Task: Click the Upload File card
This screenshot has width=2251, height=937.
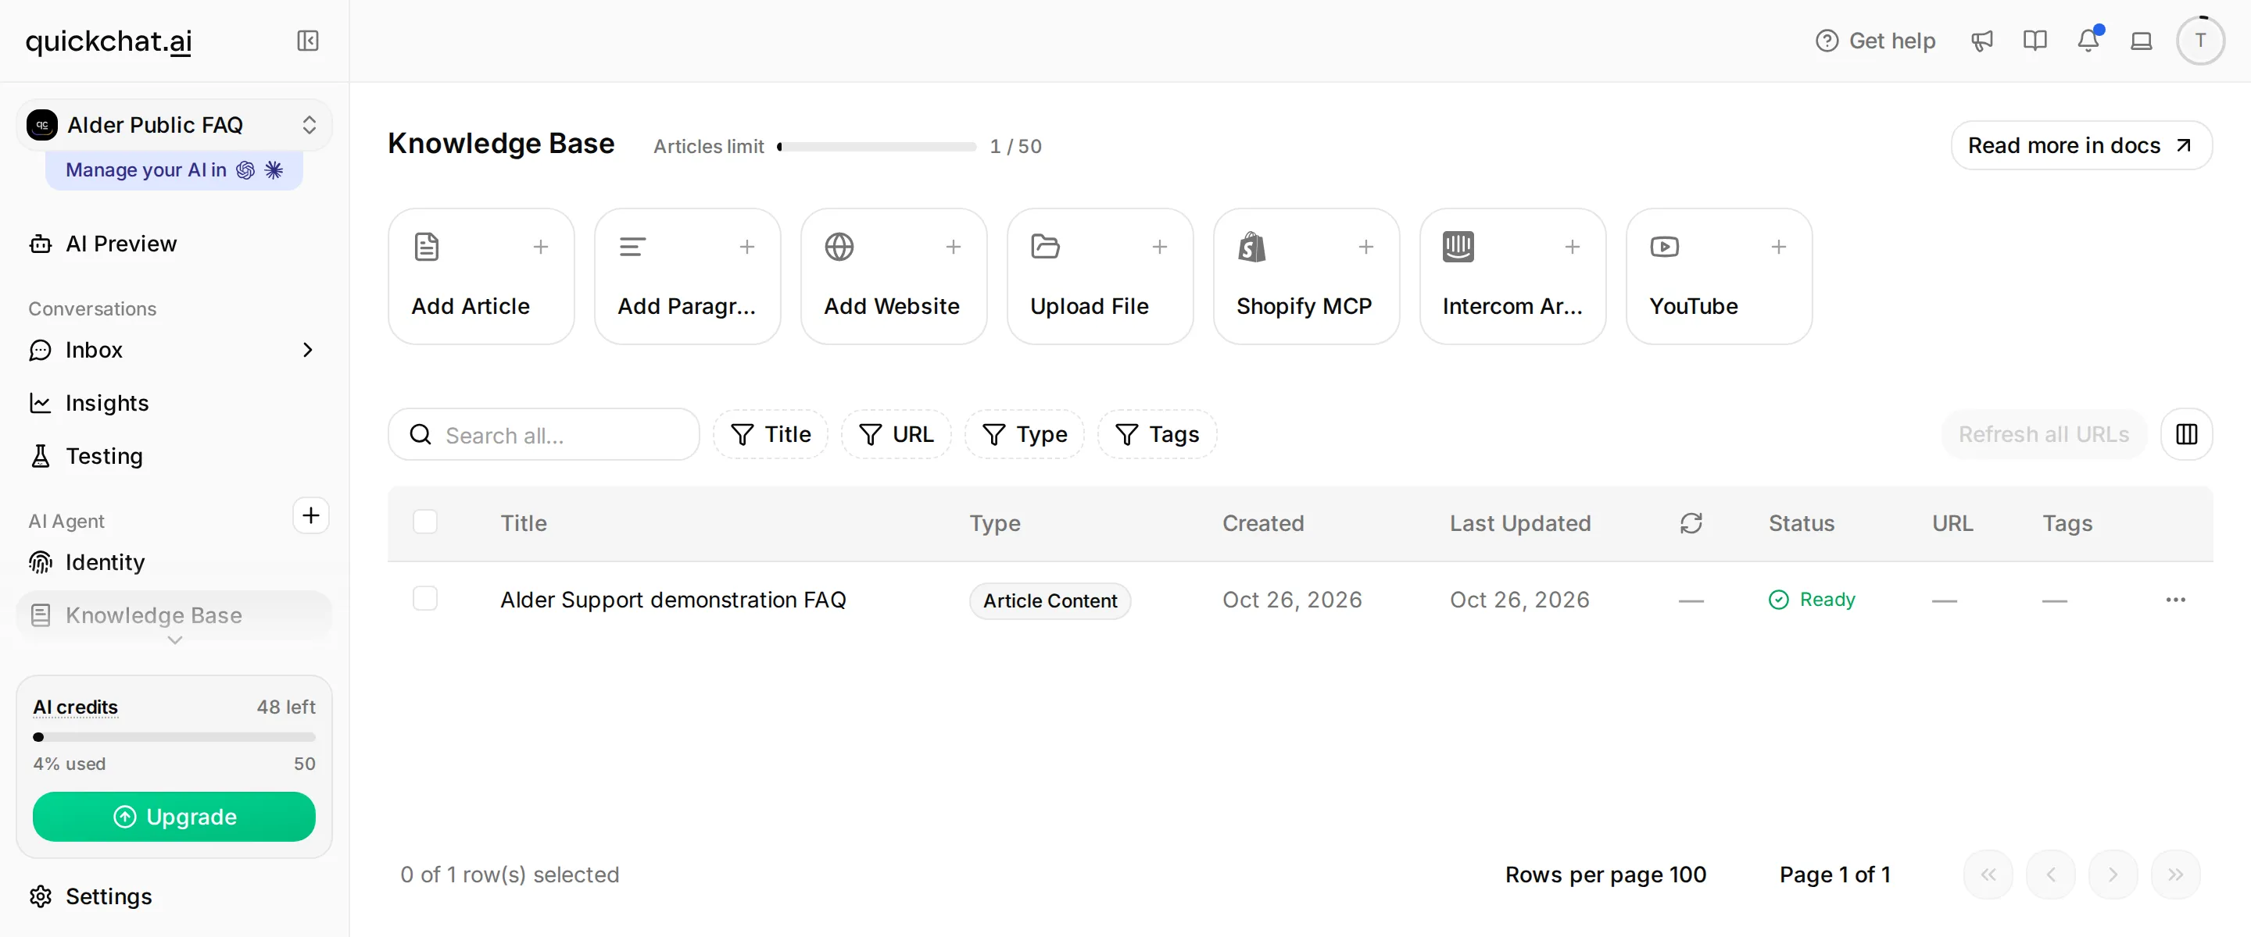Action: tap(1100, 276)
